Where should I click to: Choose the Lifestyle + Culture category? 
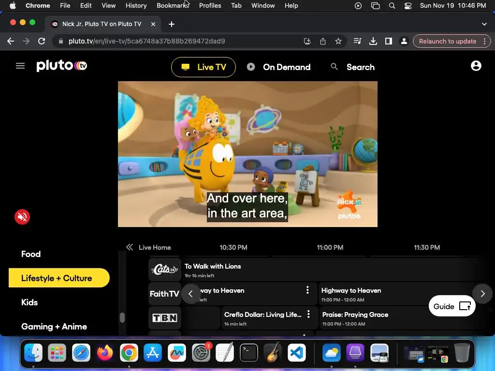(59, 278)
